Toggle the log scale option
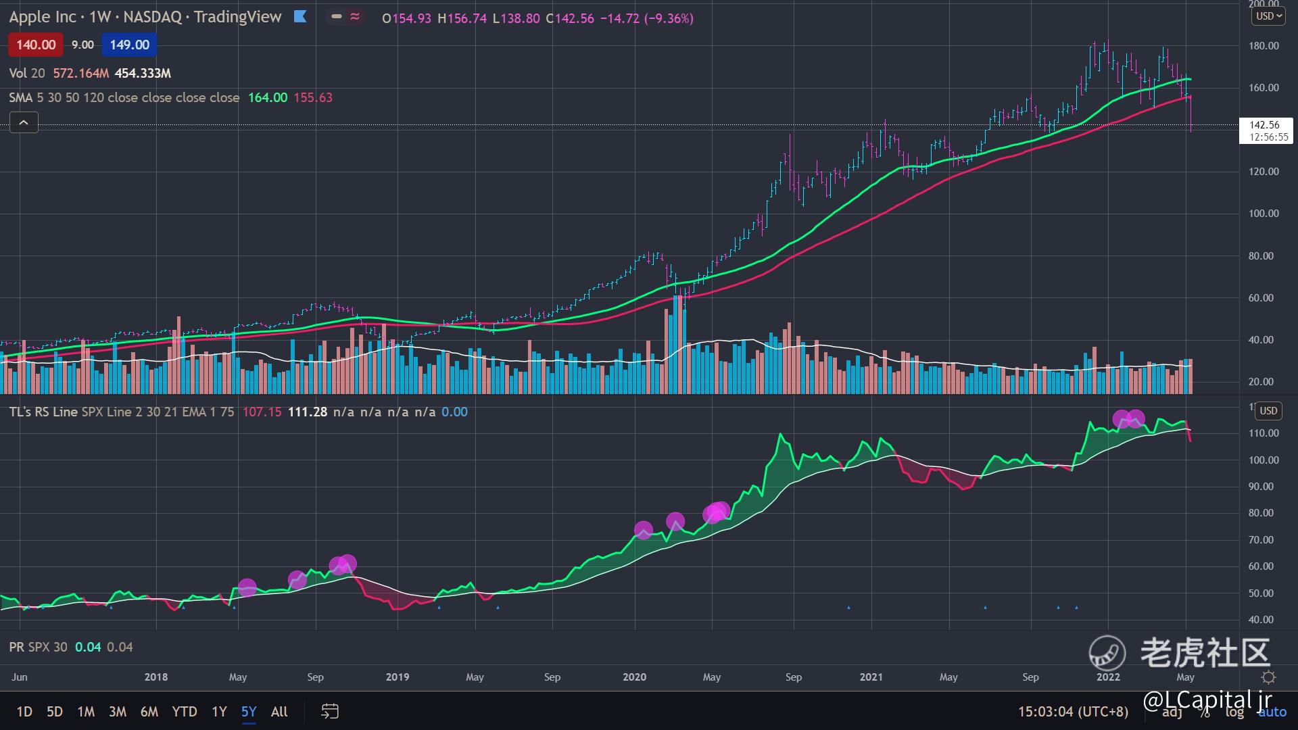The height and width of the screenshot is (730, 1298). point(1234,712)
